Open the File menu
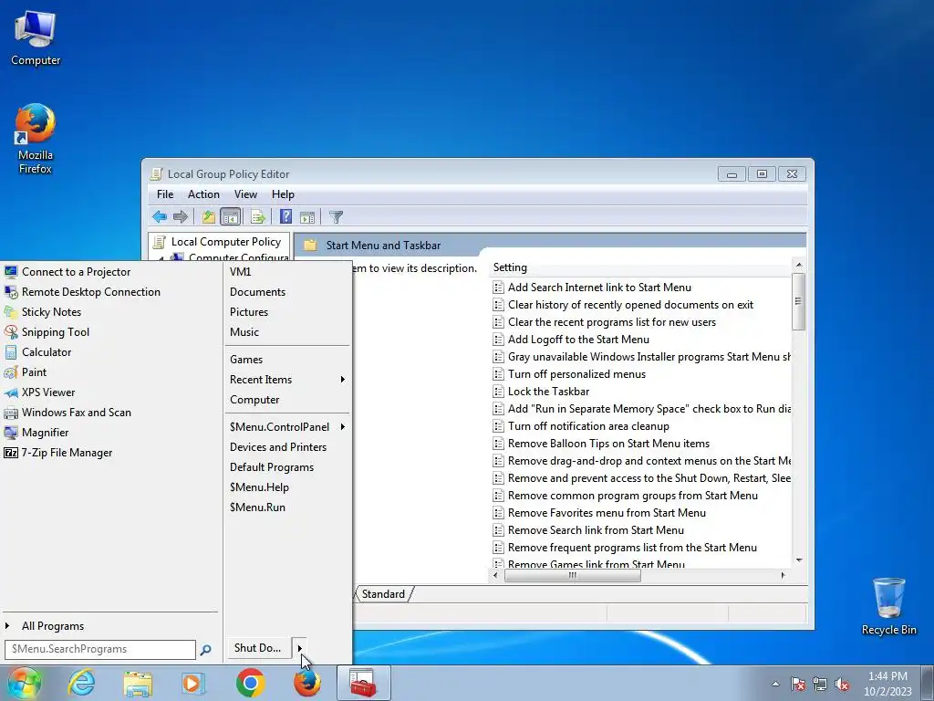Screen dimensions: 934x701 click(165, 194)
